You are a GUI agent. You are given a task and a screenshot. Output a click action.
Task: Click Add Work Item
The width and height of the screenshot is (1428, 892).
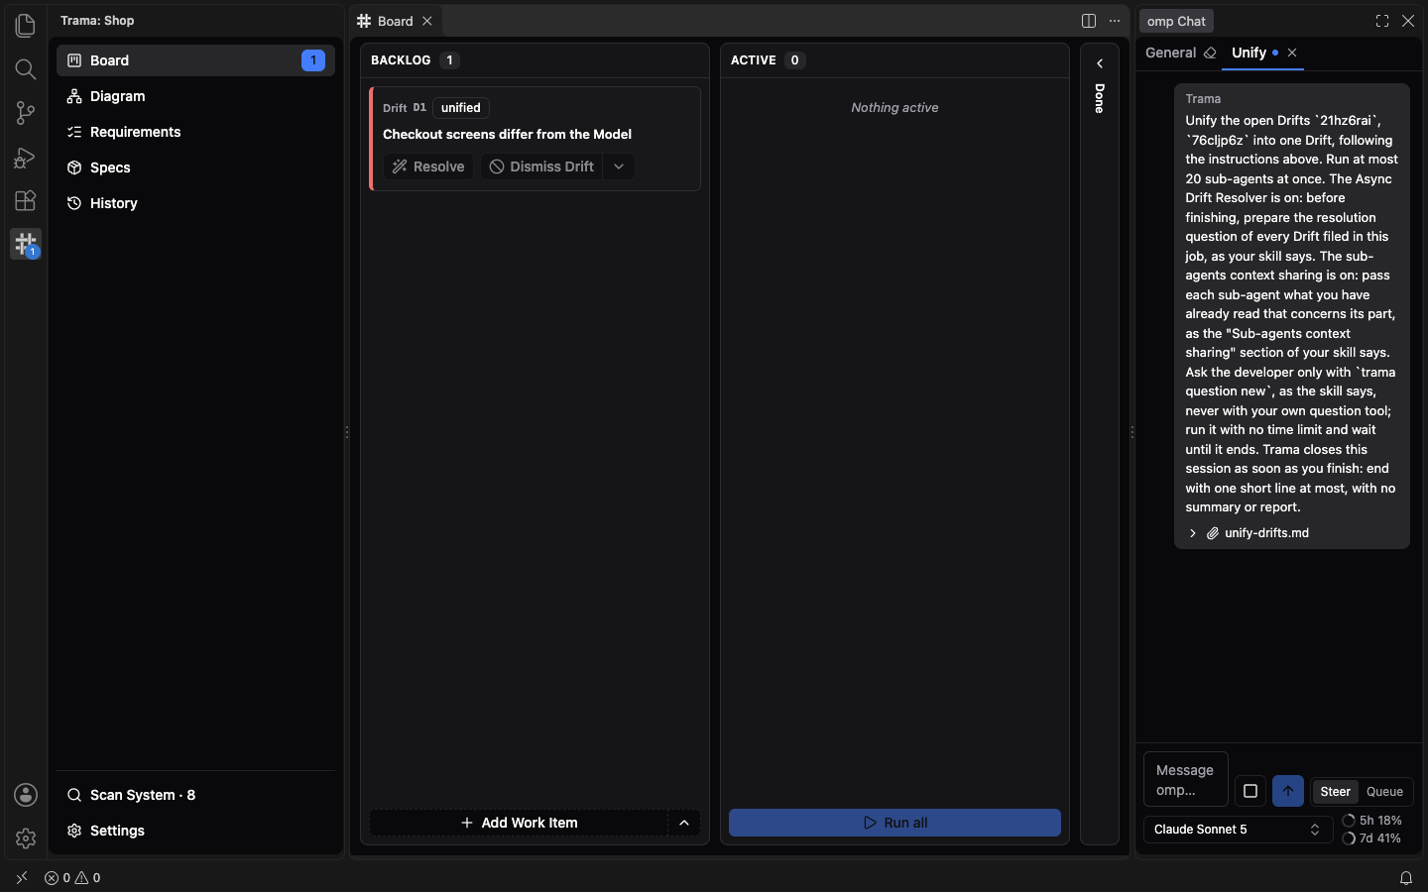click(519, 823)
